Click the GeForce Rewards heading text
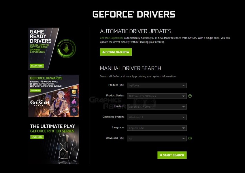 coord(46,78)
